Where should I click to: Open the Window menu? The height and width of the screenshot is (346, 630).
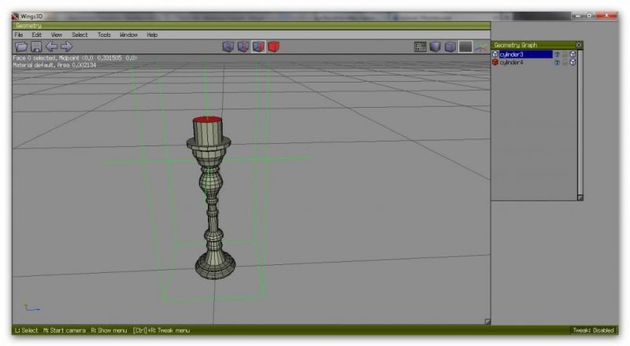(128, 35)
